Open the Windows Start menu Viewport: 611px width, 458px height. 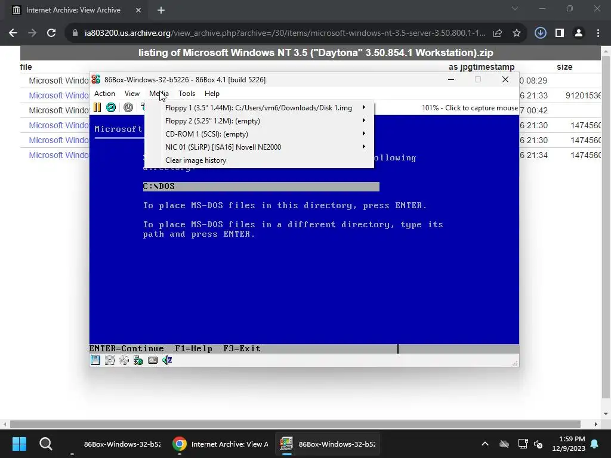click(x=19, y=444)
